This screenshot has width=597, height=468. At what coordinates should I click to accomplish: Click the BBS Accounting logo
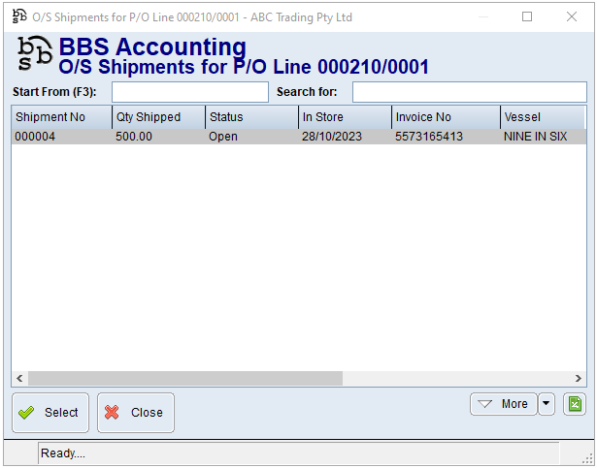(x=35, y=54)
